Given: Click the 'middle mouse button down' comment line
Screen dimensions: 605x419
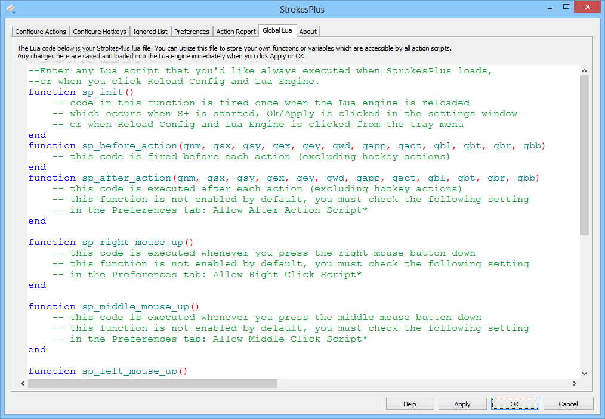Looking at the screenshot, I should [267, 317].
